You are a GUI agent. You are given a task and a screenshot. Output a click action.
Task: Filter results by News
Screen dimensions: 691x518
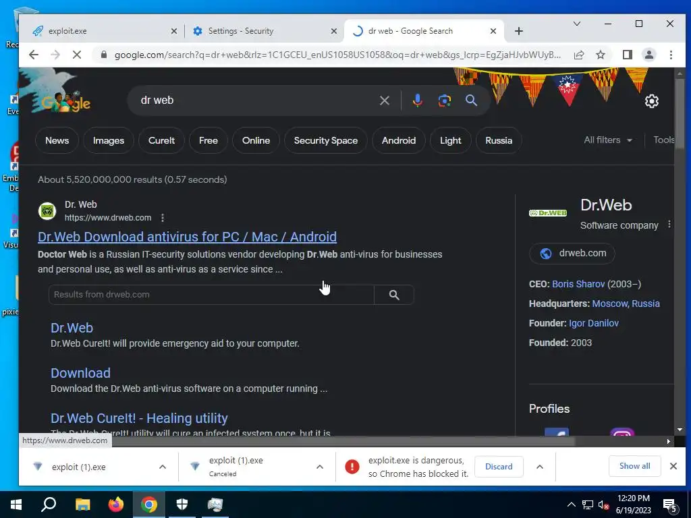pyautogui.click(x=57, y=140)
